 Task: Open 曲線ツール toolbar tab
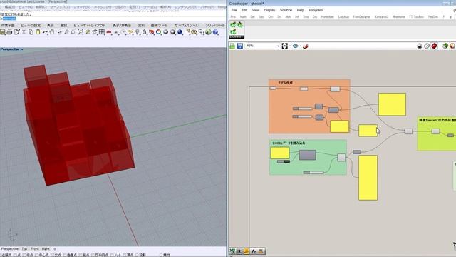pos(159,26)
